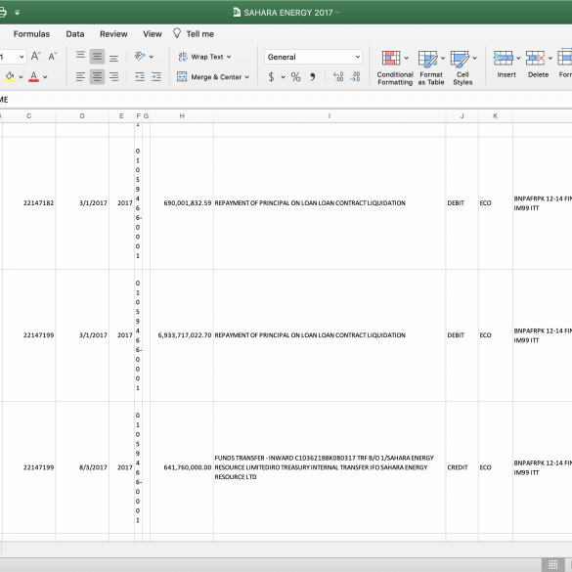Decrease font size with smaller A icon
The width and height of the screenshot is (572, 572).
[53, 56]
